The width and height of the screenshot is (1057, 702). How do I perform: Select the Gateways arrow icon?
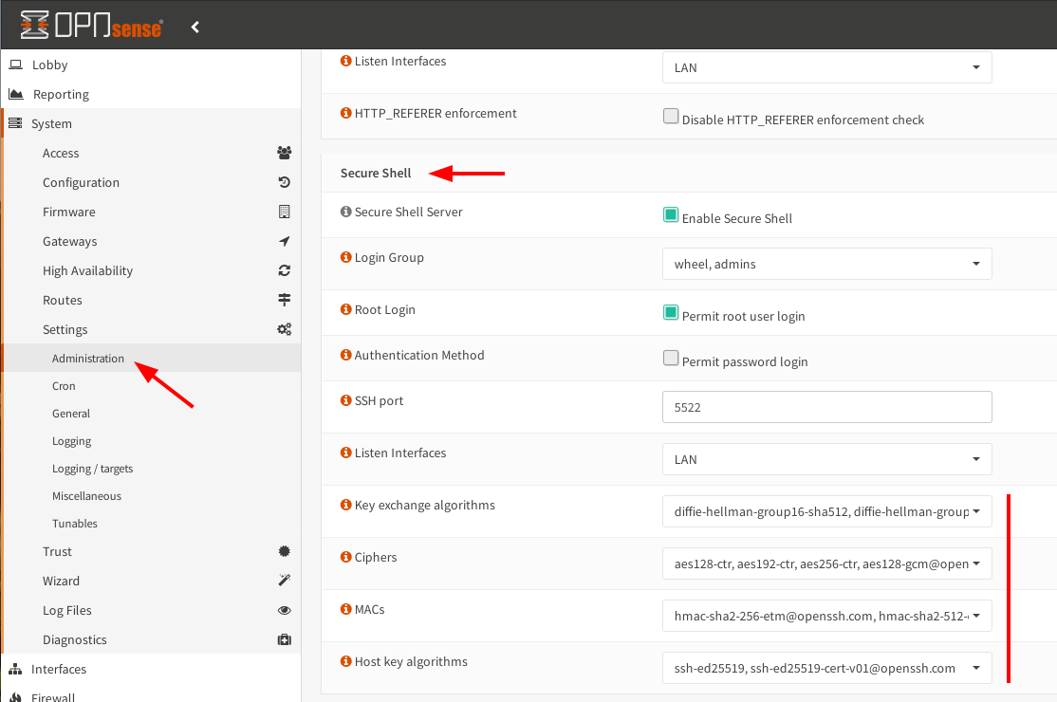coord(284,241)
